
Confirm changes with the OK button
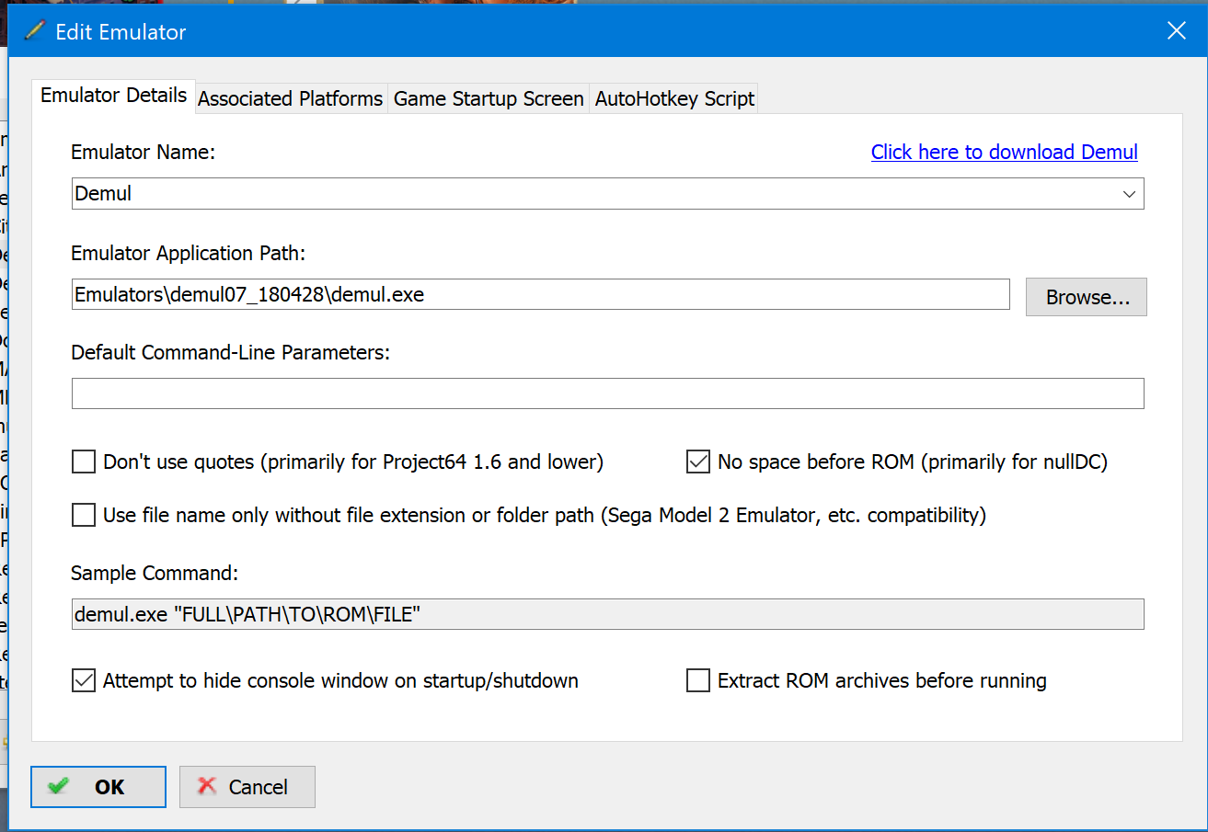pos(98,787)
